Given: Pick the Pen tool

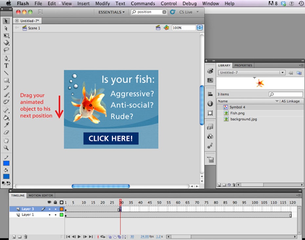Looking at the screenshot, I should [x=6, y=58].
